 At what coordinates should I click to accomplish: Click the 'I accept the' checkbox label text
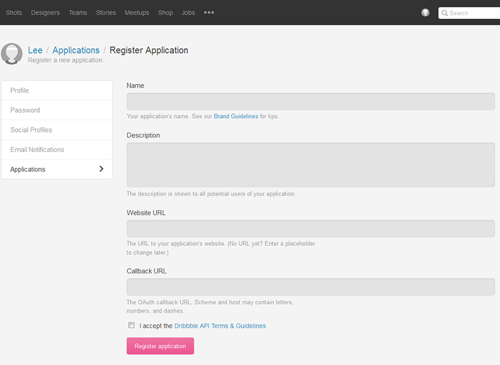pyautogui.click(x=156, y=326)
